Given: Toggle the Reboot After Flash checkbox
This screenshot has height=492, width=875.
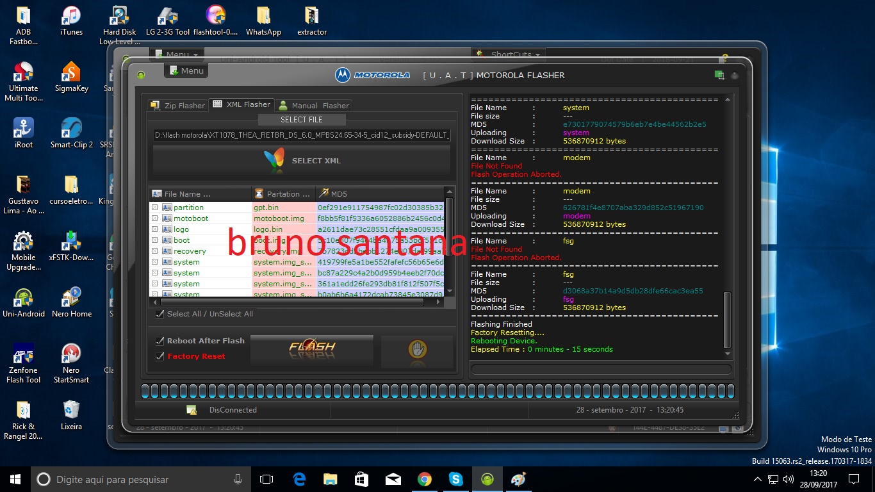Looking at the screenshot, I should tap(160, 341).
